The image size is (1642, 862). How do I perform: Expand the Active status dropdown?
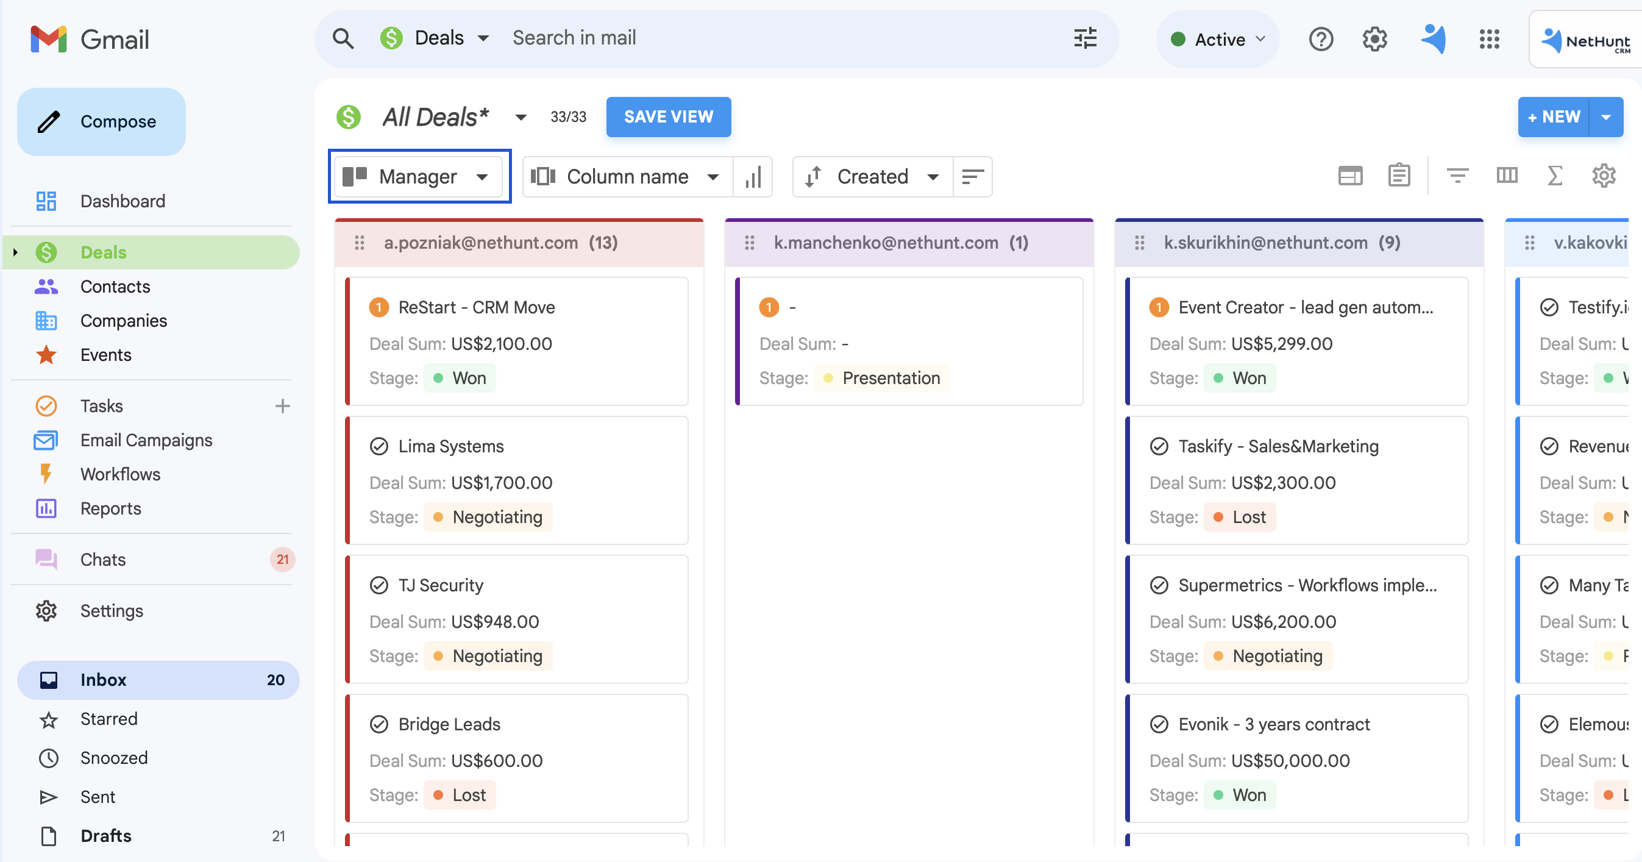[x=1217, y=40]
